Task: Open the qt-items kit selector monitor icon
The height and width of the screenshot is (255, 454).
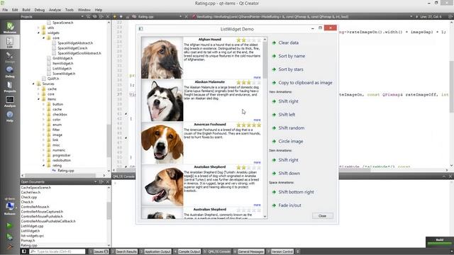Action: click(x=10, y=206)
